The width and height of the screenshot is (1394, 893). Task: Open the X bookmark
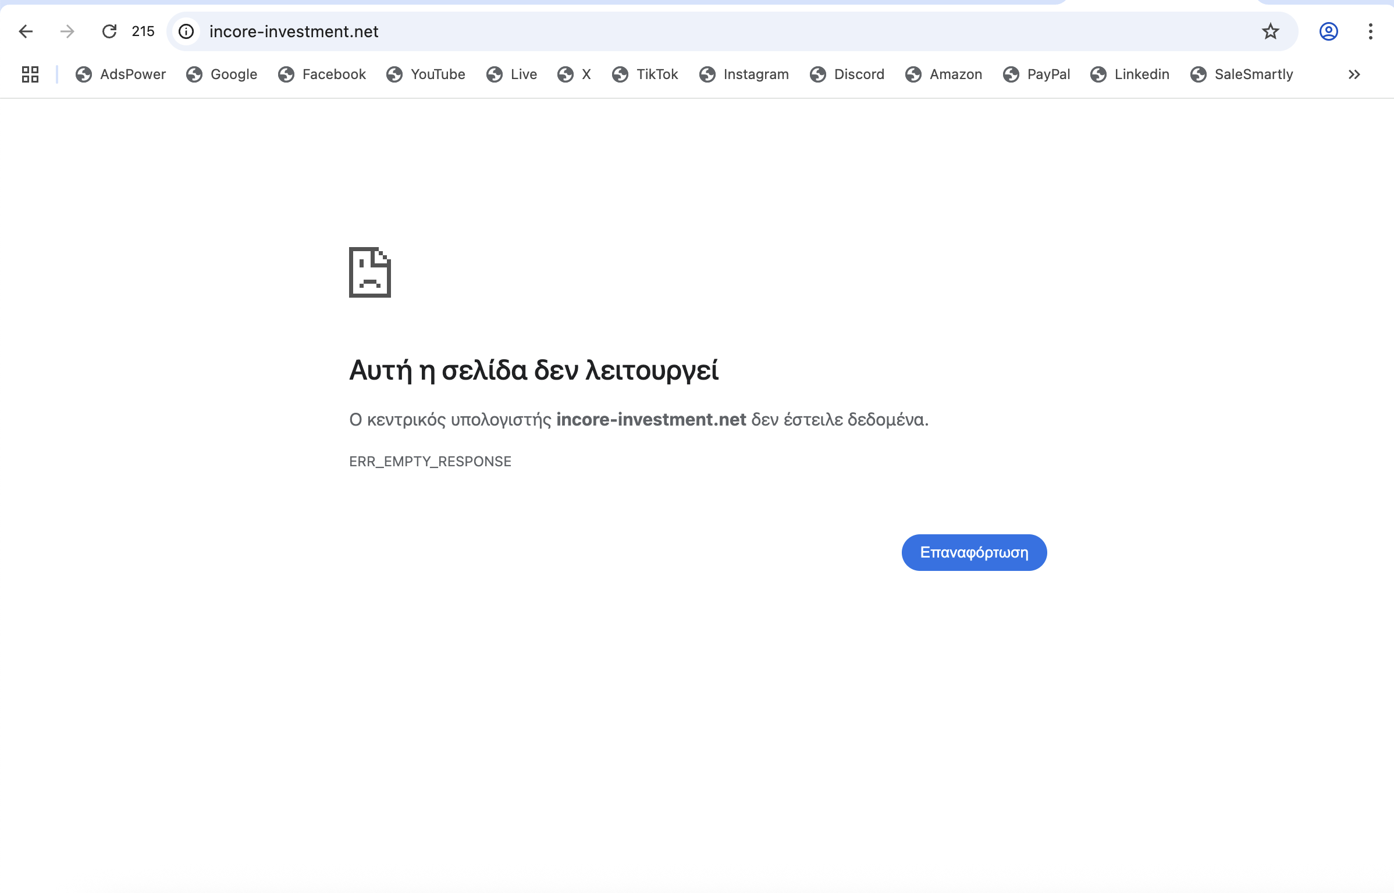[574, 74]
